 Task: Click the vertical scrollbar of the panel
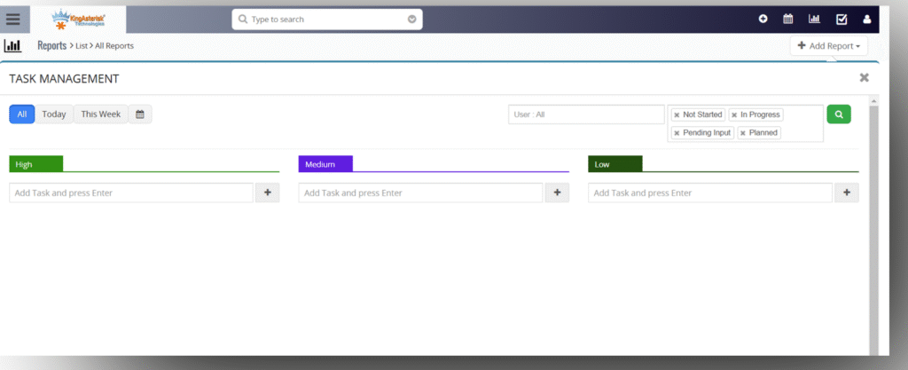(873, 231)
